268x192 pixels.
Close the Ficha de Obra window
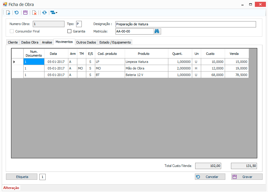pos(260,4)
